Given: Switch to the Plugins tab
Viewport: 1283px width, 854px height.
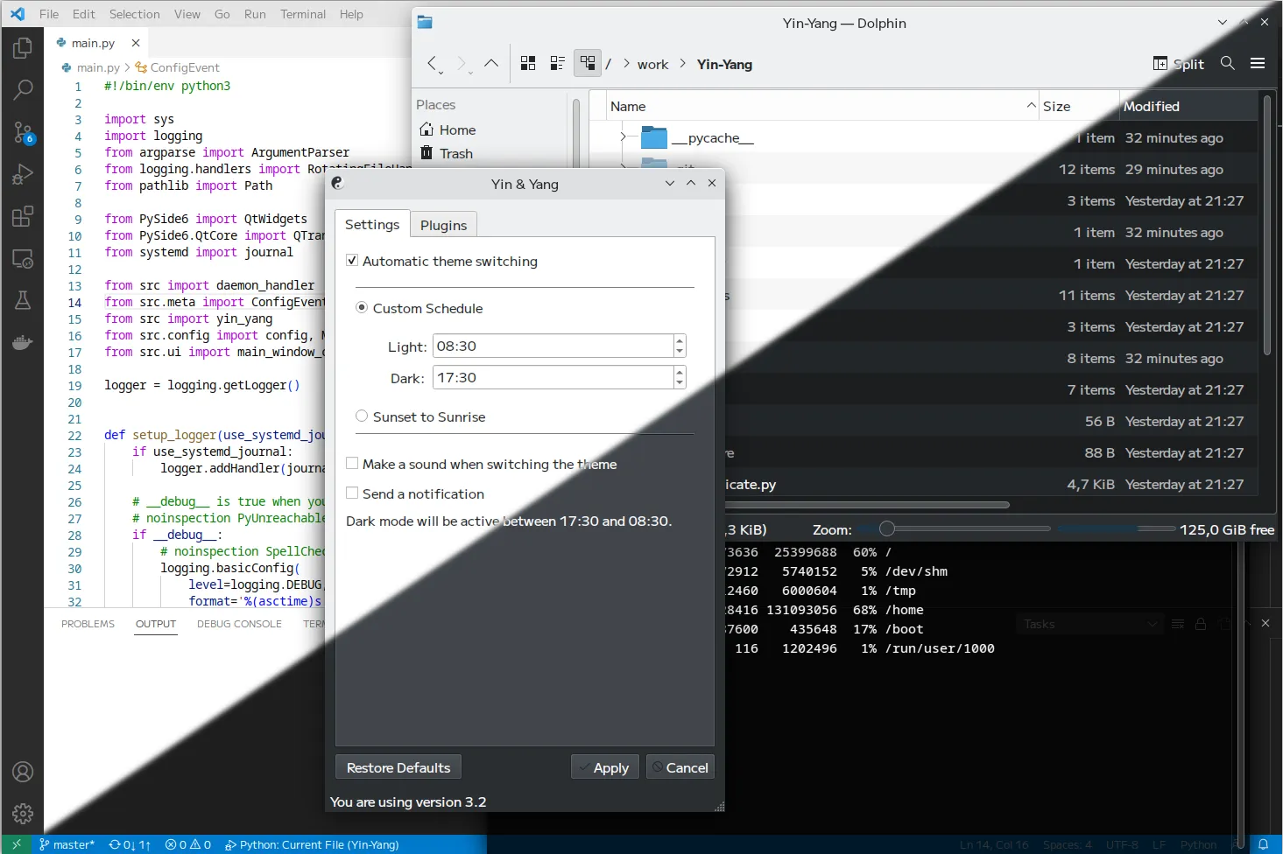Looking at the screenshot, I should pos(443,225).
